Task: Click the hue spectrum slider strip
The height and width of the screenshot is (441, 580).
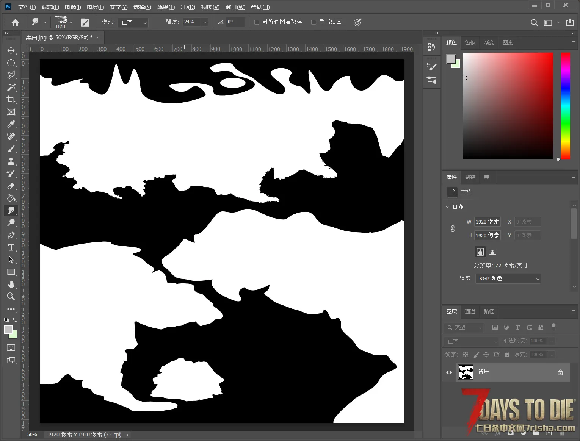Action: click(x=566, y=106)
